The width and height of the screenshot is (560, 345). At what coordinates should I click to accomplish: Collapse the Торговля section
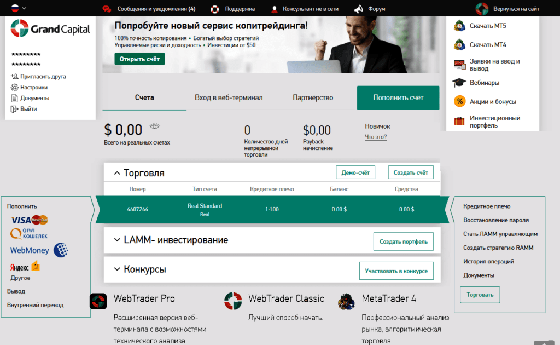click(x=117, y=173)
